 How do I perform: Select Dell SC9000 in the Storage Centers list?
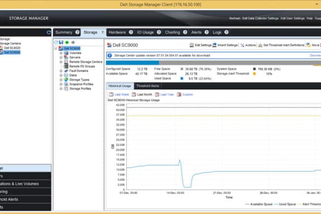12,53
